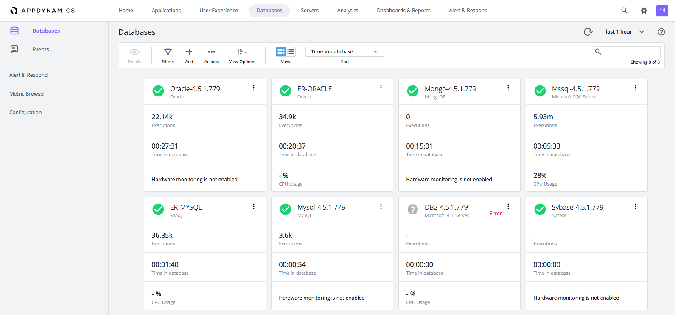Refresh the Databases page
Viewport: 675px width, 315px height.
pyautogui.click(x=588, y=32)
